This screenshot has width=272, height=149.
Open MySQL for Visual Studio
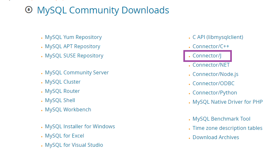click(74, 145)
